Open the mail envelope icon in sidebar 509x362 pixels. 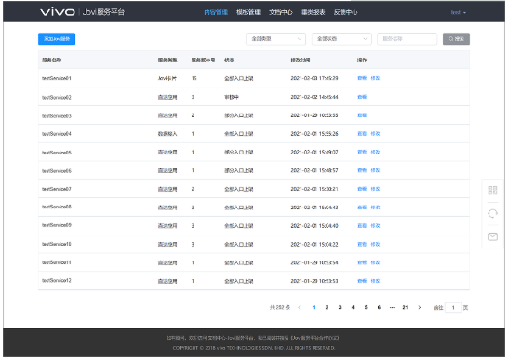(x=492, y=236)
